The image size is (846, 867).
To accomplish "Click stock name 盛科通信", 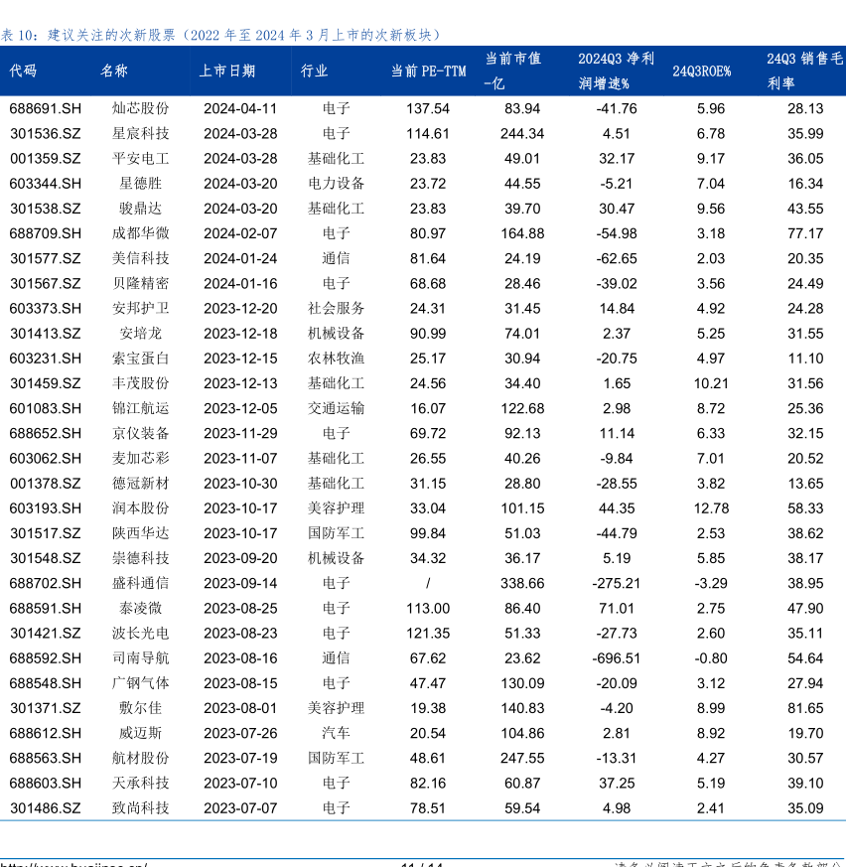I will pyautogui.click(x=140, y=583).
